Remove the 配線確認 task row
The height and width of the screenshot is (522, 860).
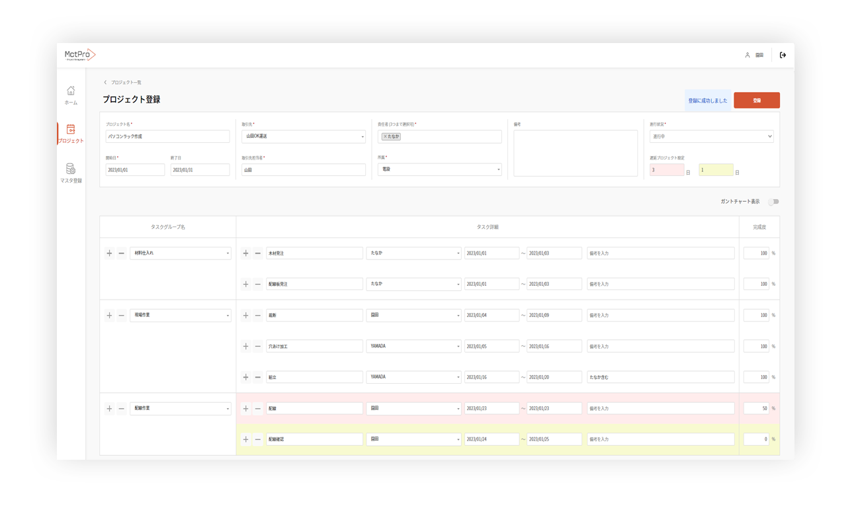[x=258, y=439]
